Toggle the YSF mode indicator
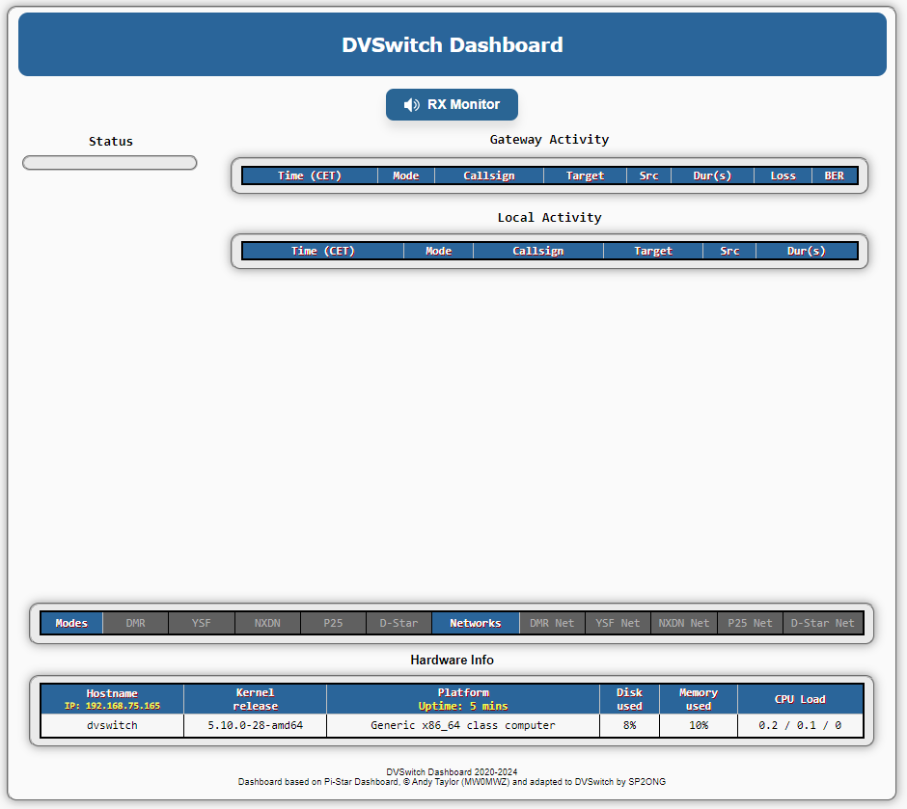 [201, 623]
